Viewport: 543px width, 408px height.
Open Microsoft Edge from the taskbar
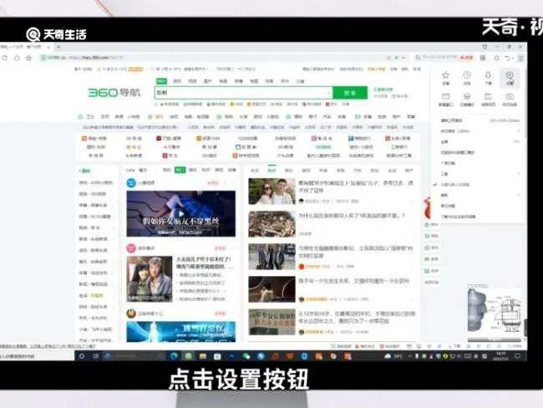pos(174,356)
